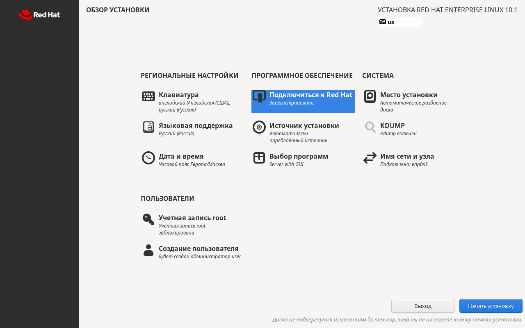525x328 pixels.
Task: Select the Место установки entry
Action: pos(409,95)
